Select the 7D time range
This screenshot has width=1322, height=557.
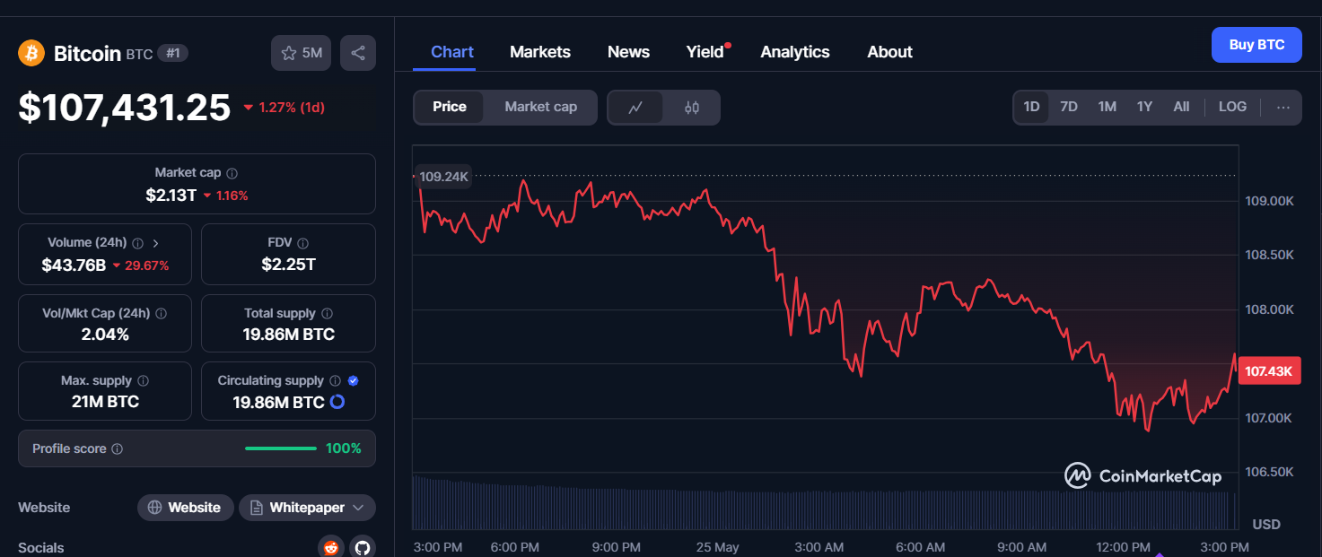pos(1069,107)
